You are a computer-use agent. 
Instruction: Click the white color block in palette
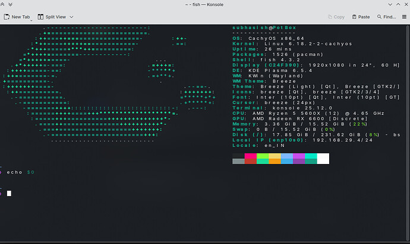323,159
